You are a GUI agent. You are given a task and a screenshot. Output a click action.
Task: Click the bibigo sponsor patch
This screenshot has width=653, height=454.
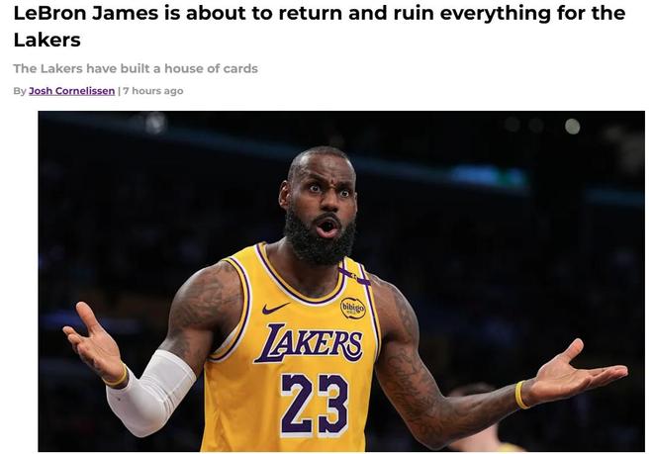tap(353, 309)
